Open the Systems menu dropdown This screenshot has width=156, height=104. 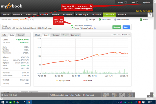pyautogui.click(x=68, y=15)
